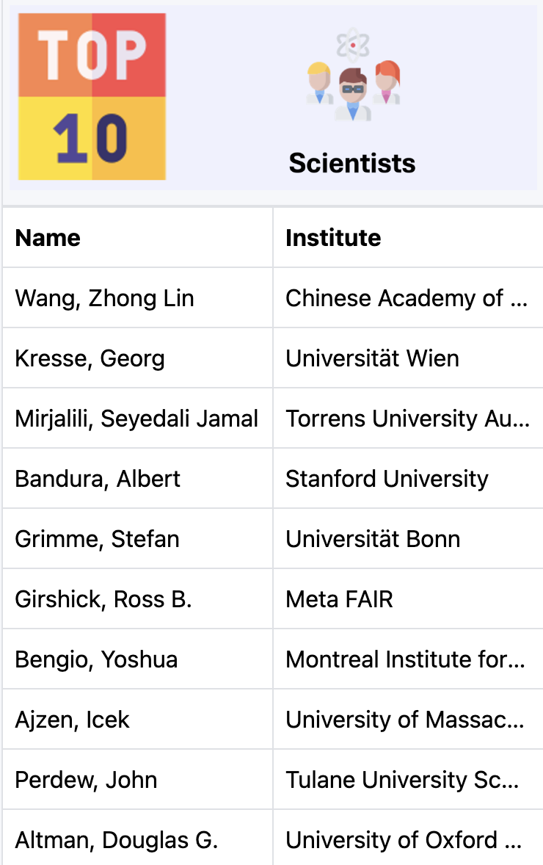
Task: Select Ajzen, Icek from the table
Action: [72, 720]
